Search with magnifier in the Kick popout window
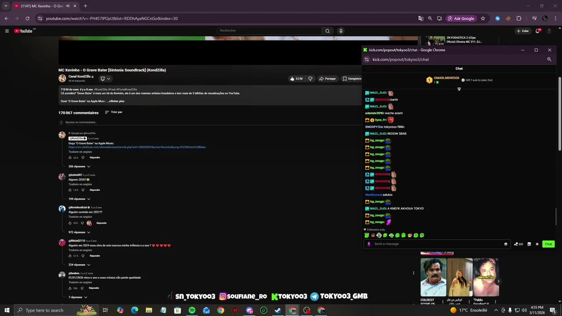 pyautogui.click(x=549, y=59)
